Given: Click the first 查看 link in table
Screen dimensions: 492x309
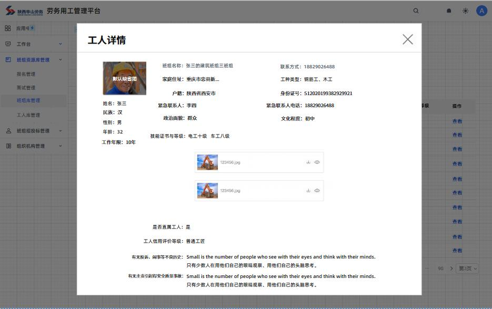Looking at the screenshot, I should [x=457, y=121].
